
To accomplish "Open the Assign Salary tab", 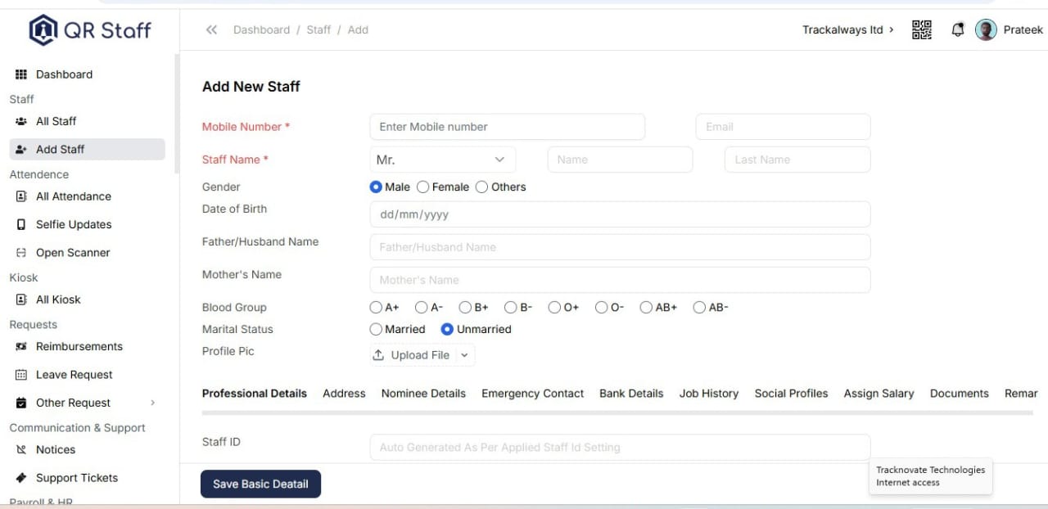I will coord(879,394).
